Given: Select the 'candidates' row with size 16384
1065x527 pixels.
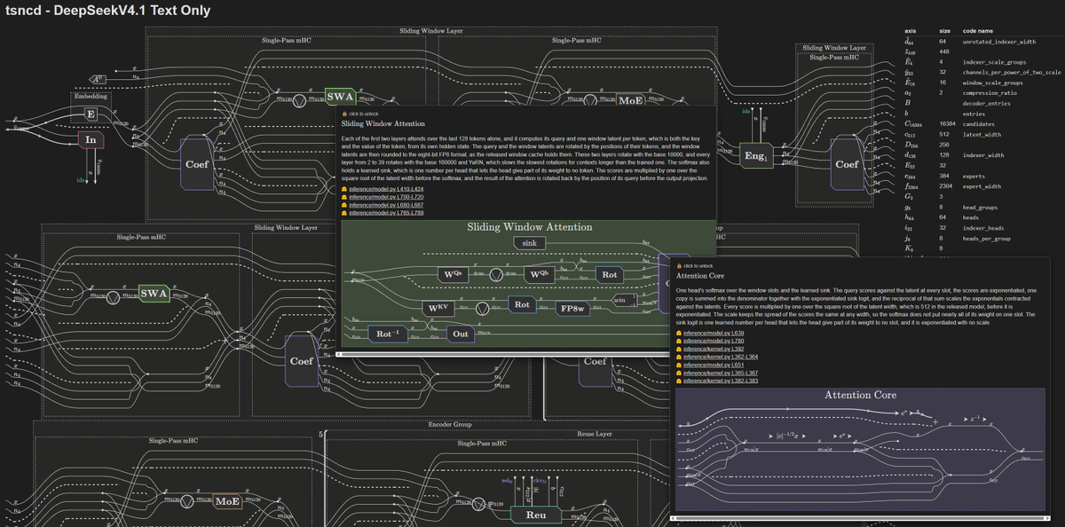Looking at the screenshot, I should [x=982, y=124].
